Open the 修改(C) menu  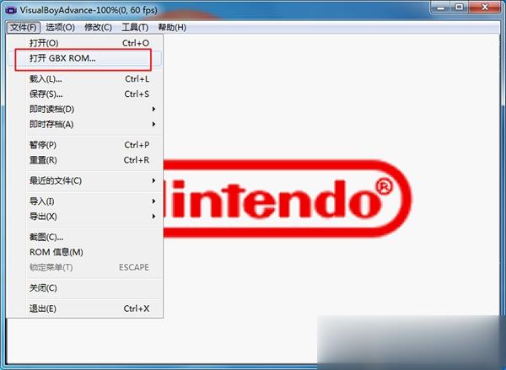(98, 28)
